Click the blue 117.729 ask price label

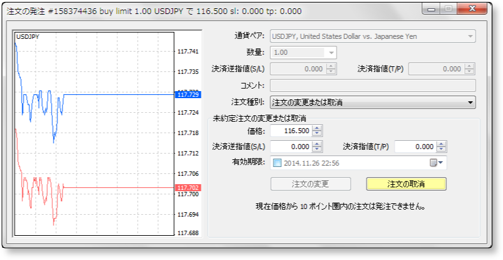188,94
